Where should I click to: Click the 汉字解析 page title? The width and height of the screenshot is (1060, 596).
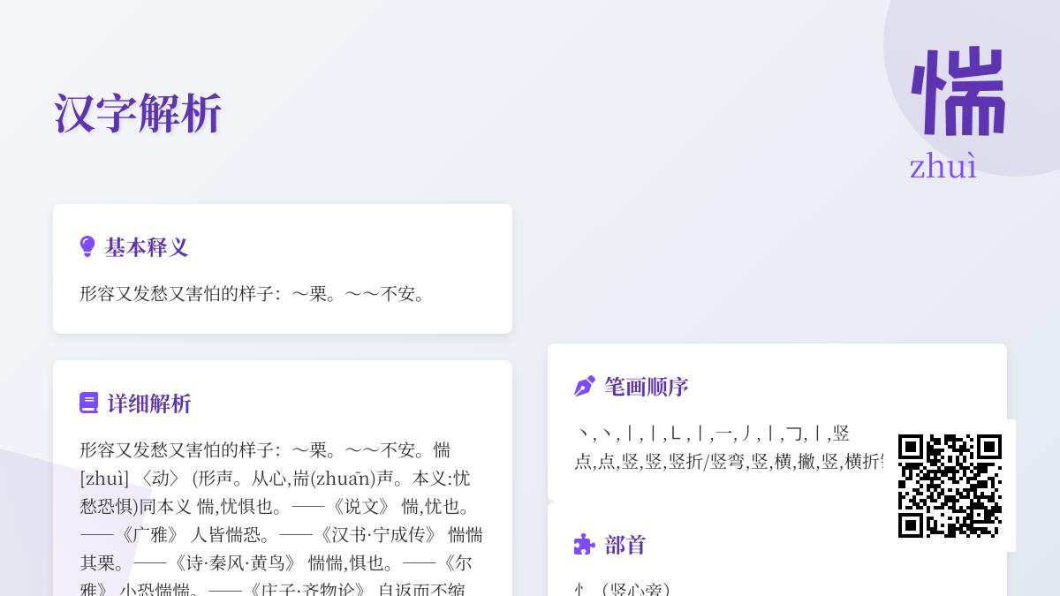tap(137, 113)
